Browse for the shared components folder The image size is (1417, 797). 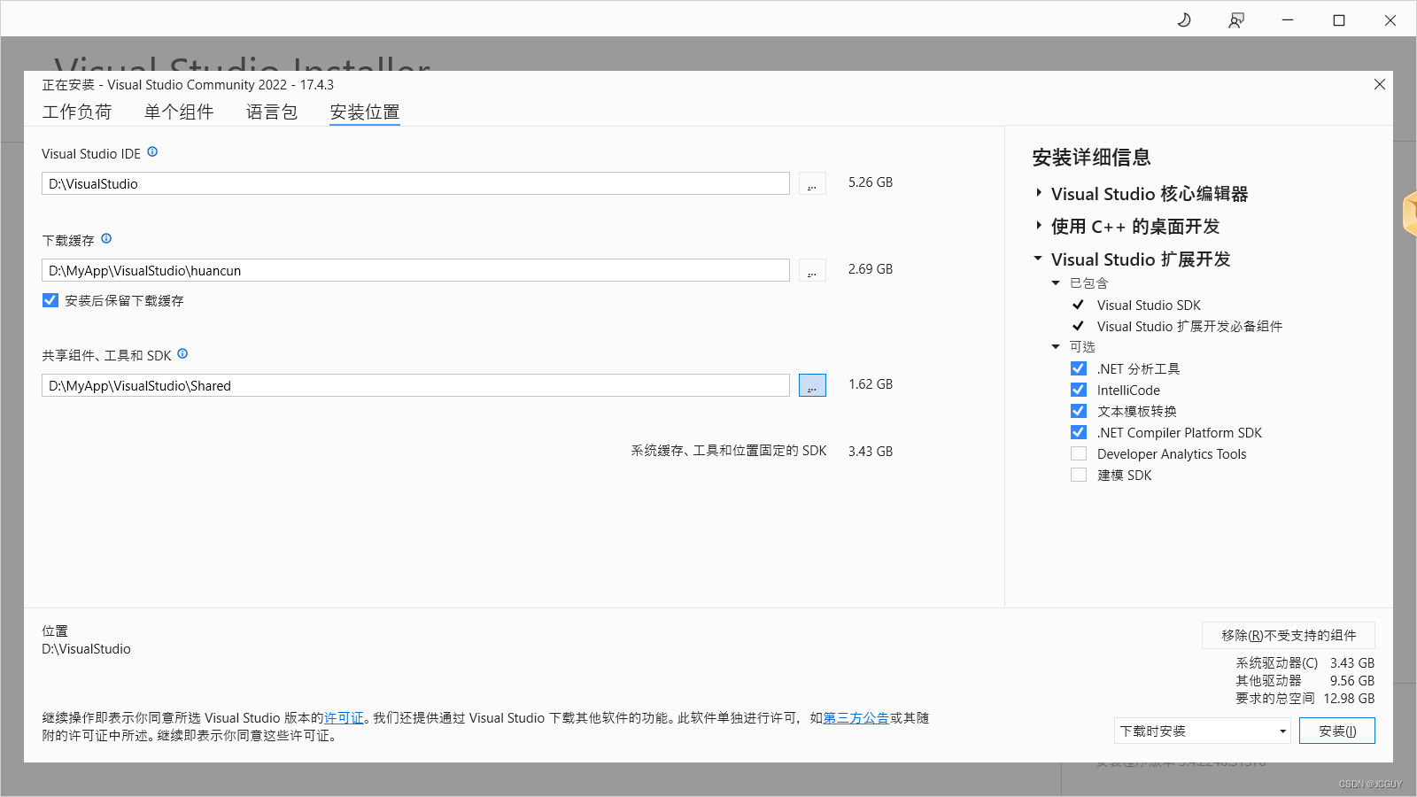[812, 385]
